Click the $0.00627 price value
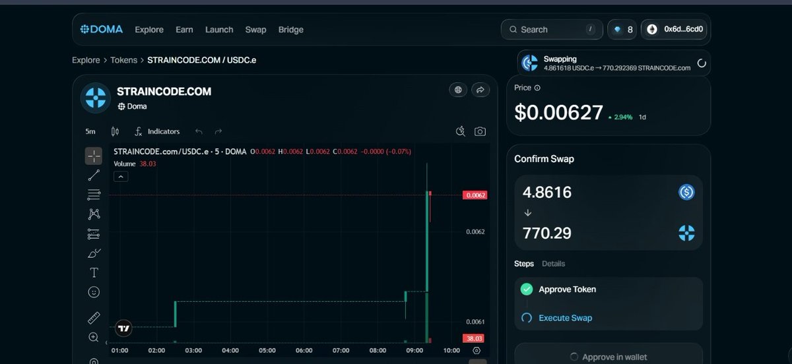The height and width of the screenshot is (364, 792). click(559, 113)
